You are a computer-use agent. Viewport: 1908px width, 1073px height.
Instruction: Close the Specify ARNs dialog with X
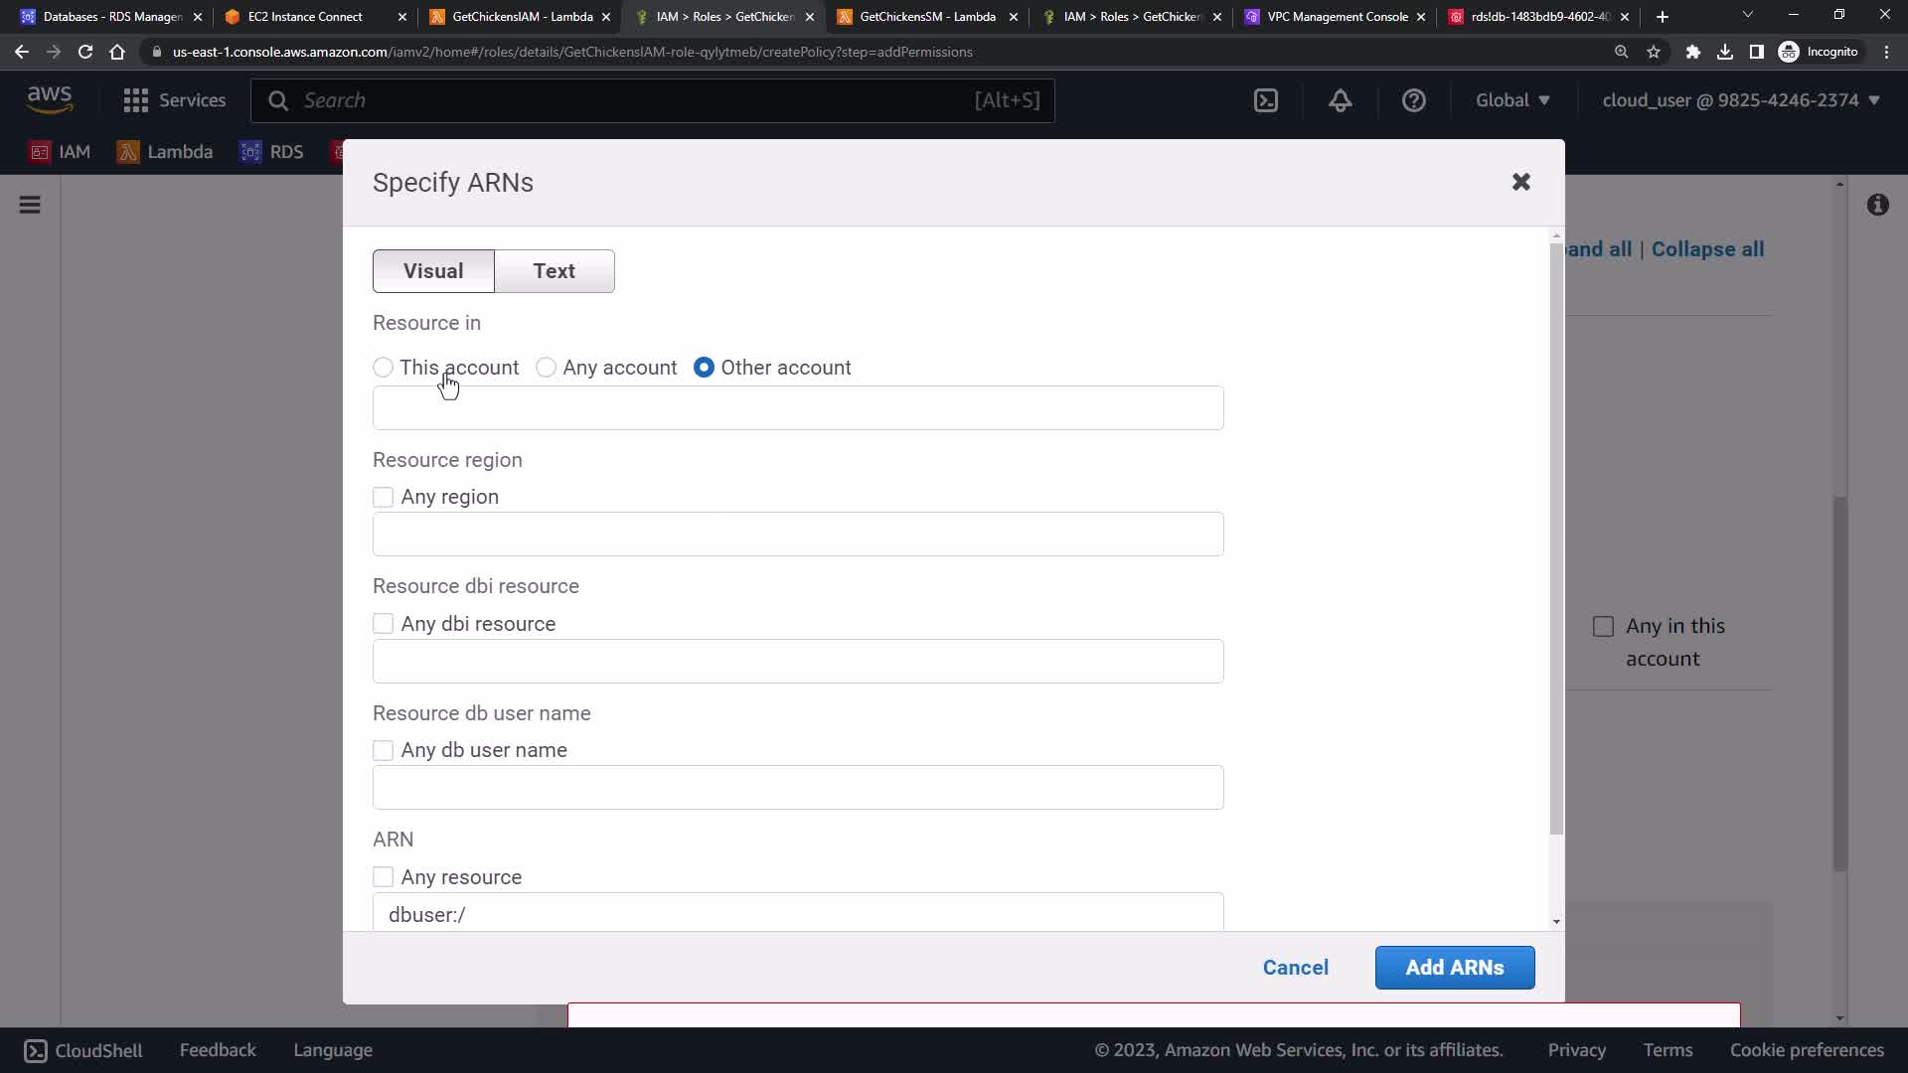(1520, 182)
